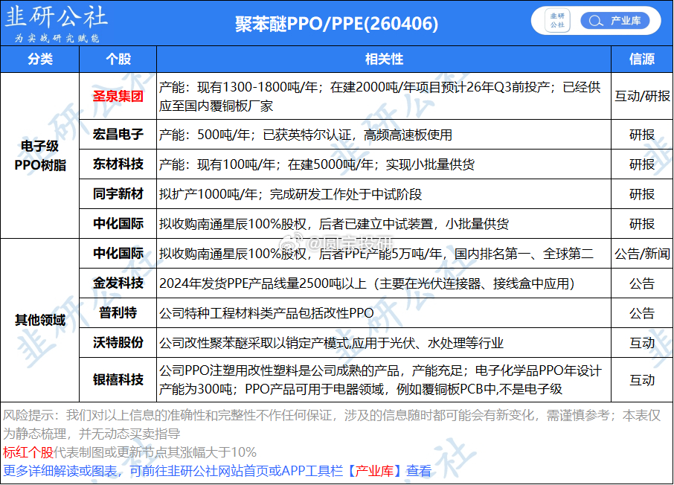Click the 信源 column header
The width and height of the screenshot is (674, 485).
642,59
